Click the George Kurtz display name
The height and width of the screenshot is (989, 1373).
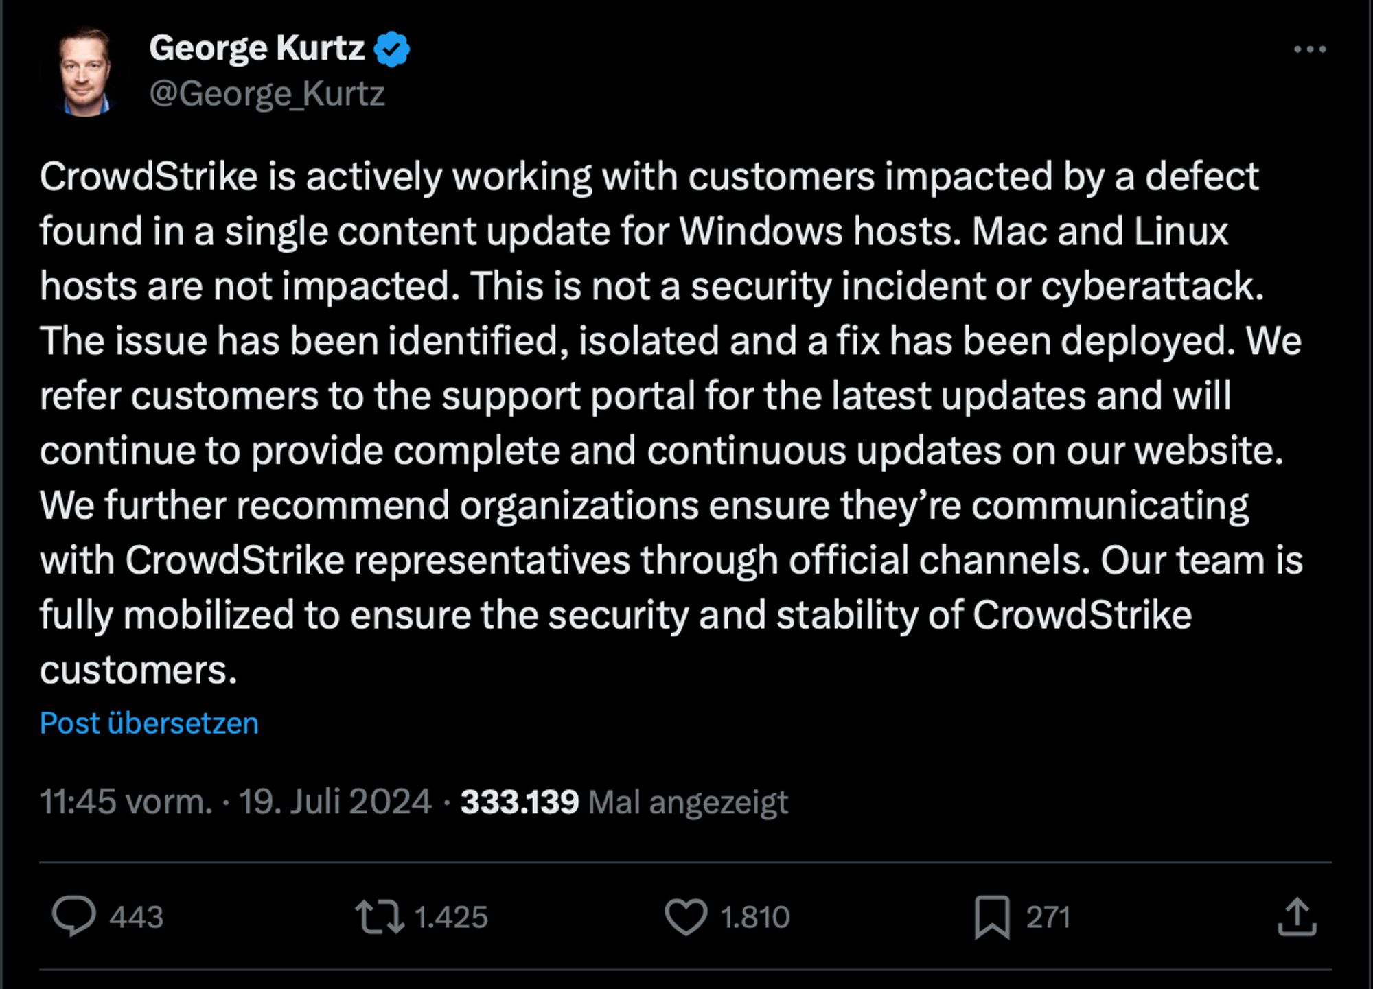coord(257,48)
